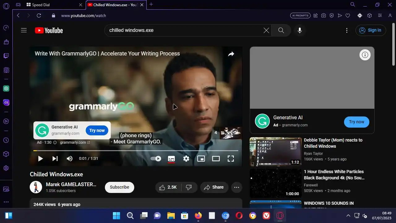Open ChatGPT in Opera sidebar
The image size is (396, 223).
click(x=6, y=88)
